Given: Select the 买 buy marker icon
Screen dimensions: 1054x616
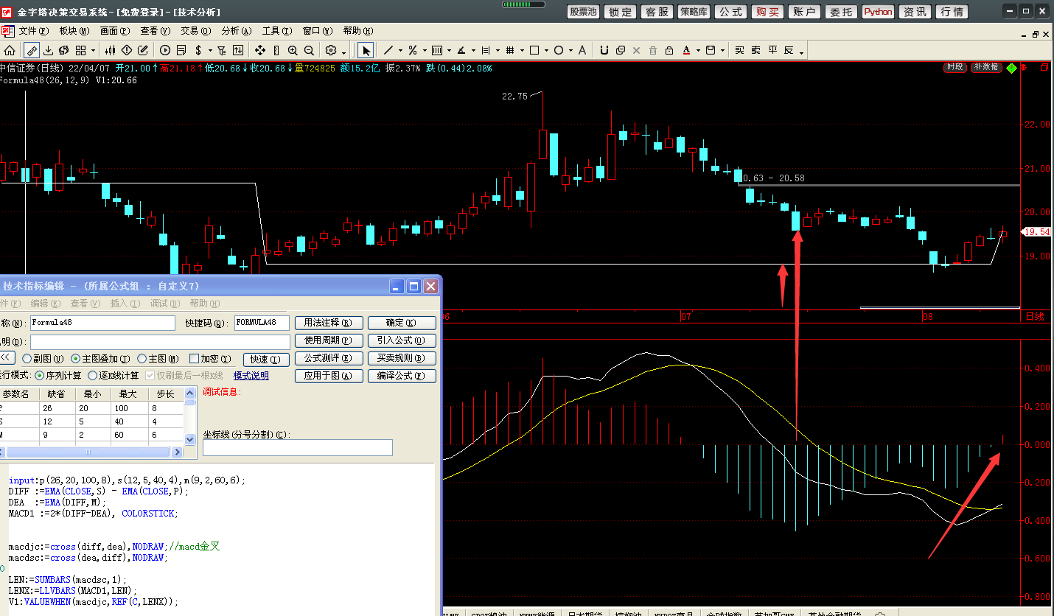Looking at the screenshot, I should click(x=739, y=50).
